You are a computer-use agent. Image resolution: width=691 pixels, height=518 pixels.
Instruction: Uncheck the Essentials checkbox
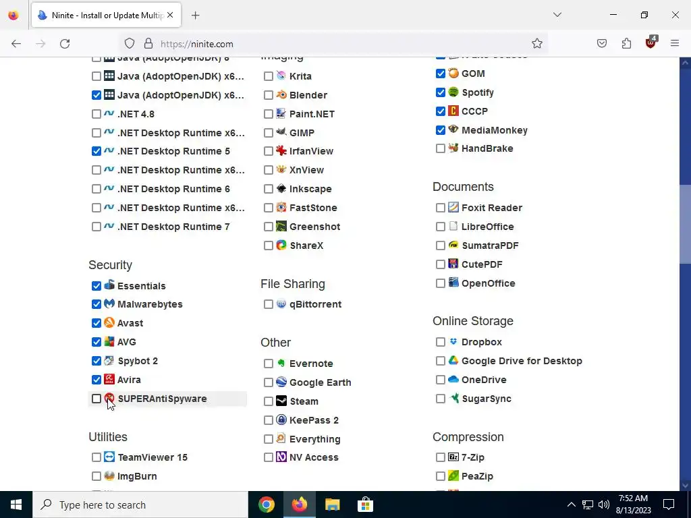pyautogui.click(x=96, y=286)
